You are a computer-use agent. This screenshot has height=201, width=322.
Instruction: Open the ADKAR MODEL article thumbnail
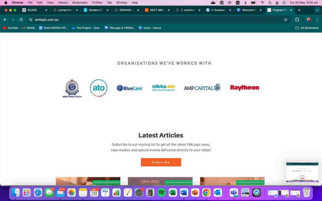160,181
